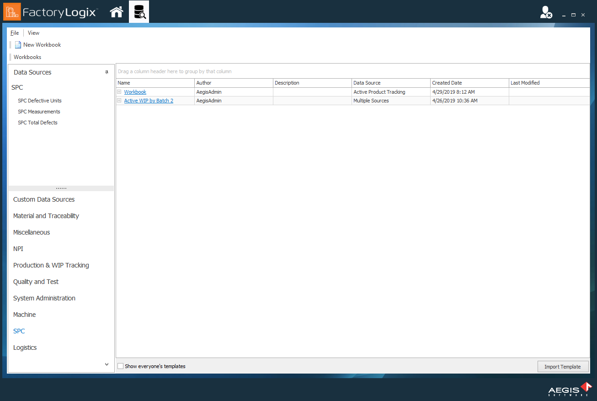Click the FactoryLogix logo

pyautogui.click(x=50, y=11)
